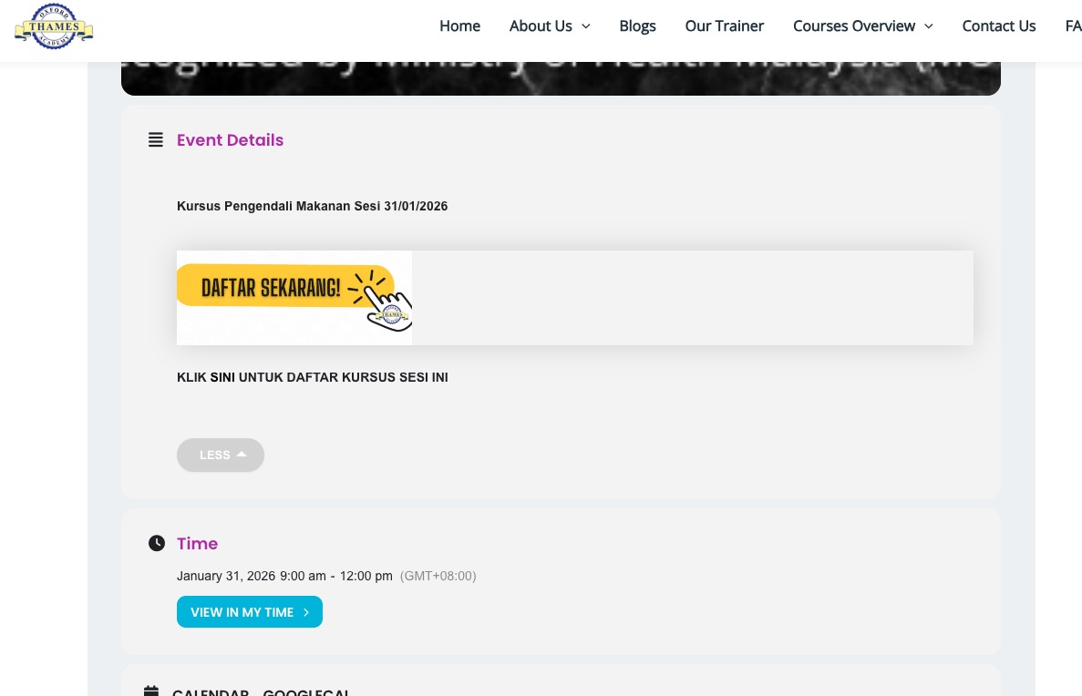Go to the Blogs page
Screen dimensions: 1082x696
(637, 26)
